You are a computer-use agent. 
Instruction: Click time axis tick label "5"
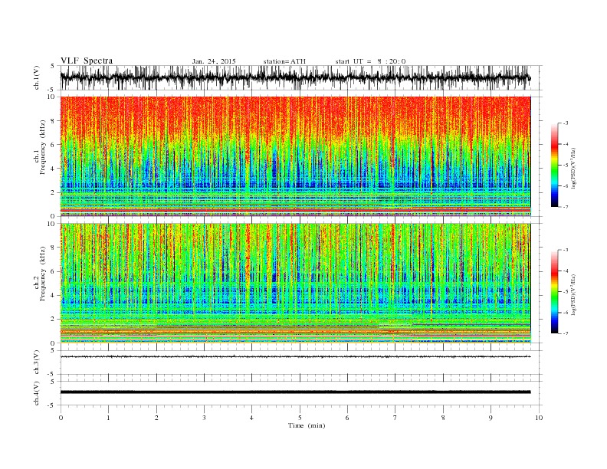coord(300,418)
